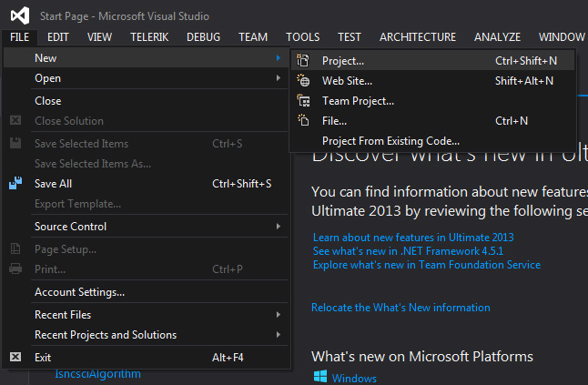
Task: Choose Team Project... menu entry
Action: (432, 101)
